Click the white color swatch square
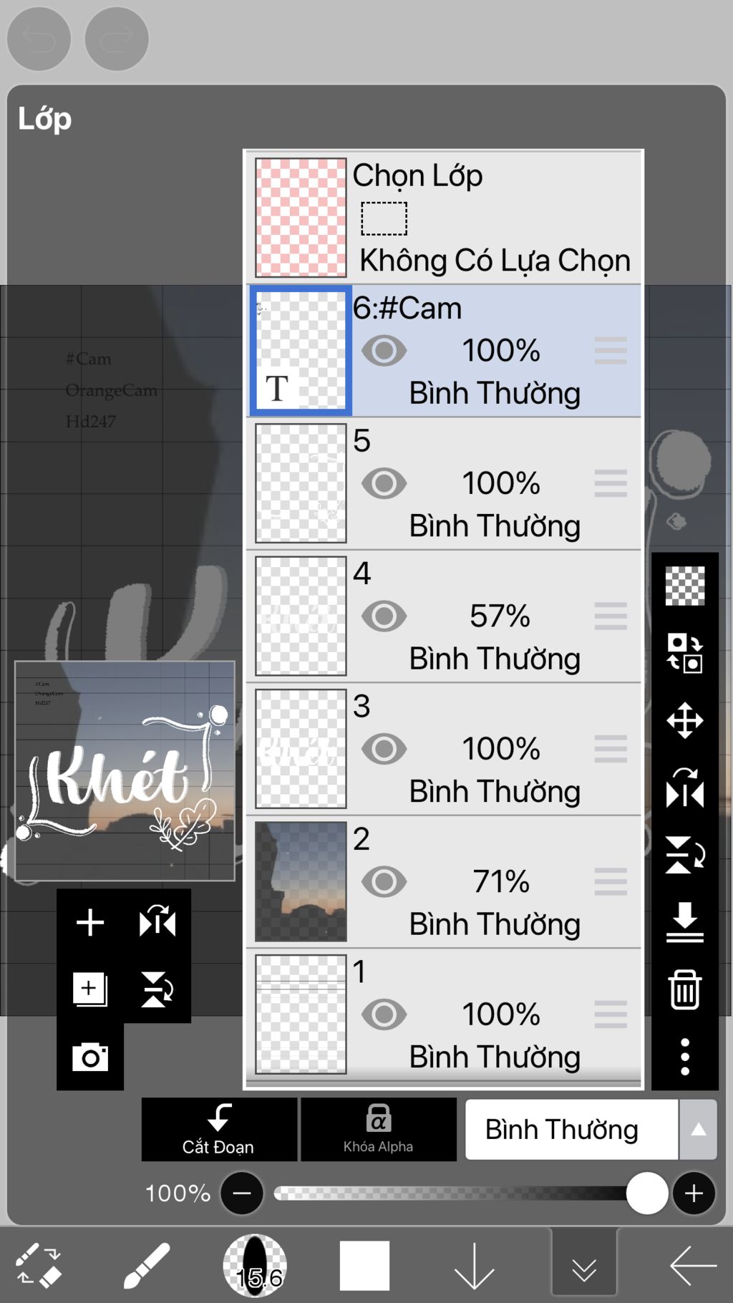The width and height of the screenshot is (733, 1303). [x=364, y=1266]
